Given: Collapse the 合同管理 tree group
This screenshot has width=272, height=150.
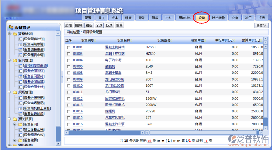Looking at the screenshot, I should tap(9, 60).
